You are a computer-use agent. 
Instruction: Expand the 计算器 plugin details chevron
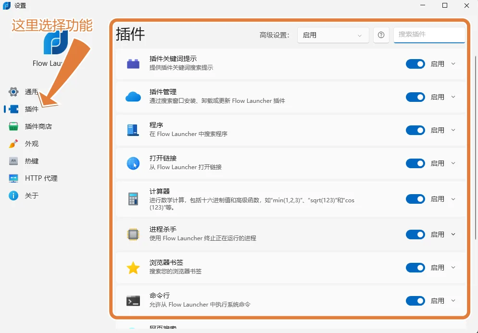[x=453, y=199]
